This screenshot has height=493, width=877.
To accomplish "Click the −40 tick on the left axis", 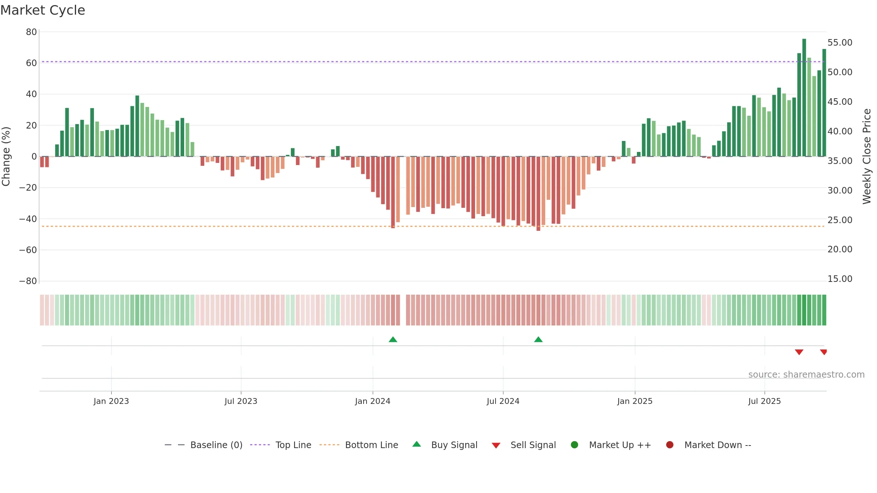I will click(28, 219).
